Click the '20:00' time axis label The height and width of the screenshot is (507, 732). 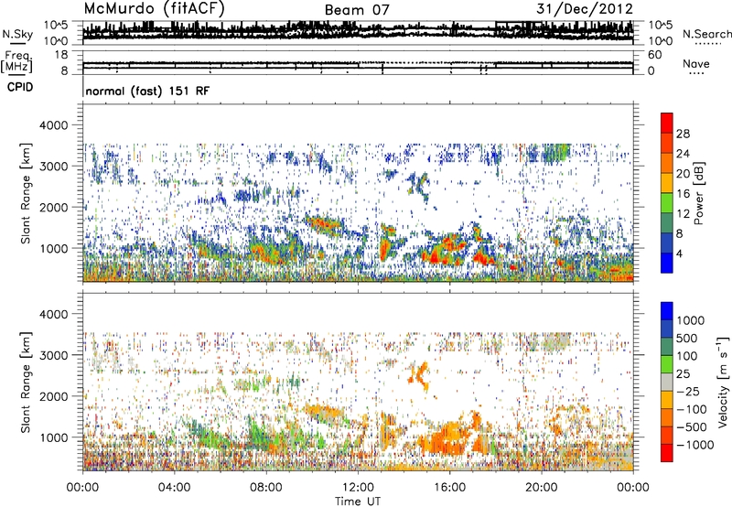tap(541, 488)
